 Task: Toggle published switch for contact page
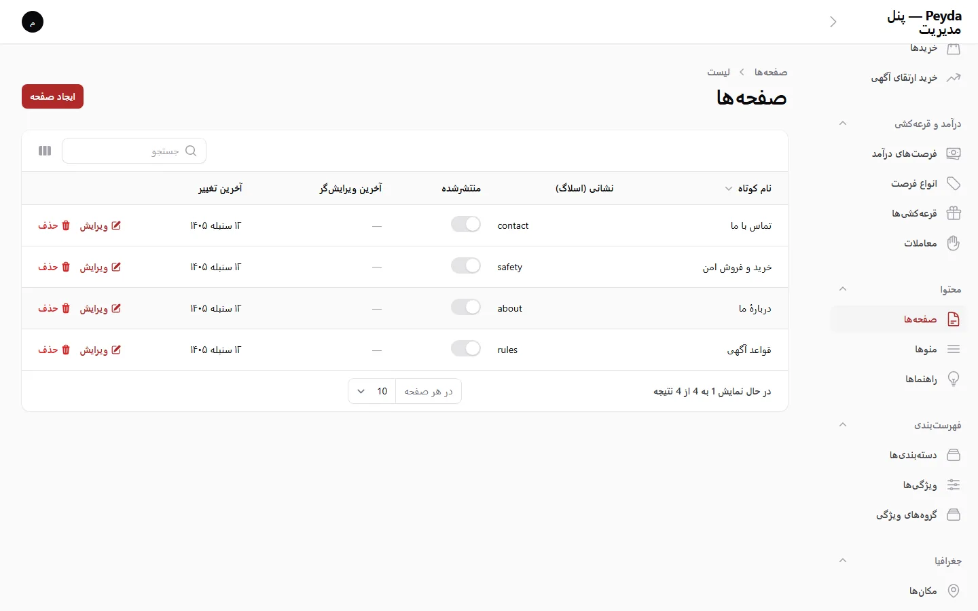click(466, 225)
